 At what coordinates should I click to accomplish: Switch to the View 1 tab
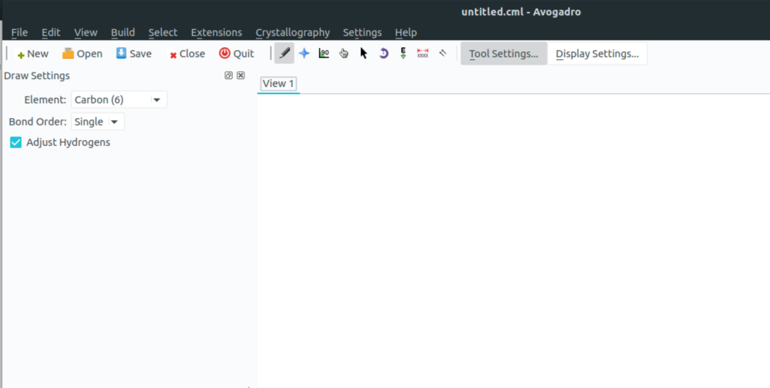coord(278,83)
